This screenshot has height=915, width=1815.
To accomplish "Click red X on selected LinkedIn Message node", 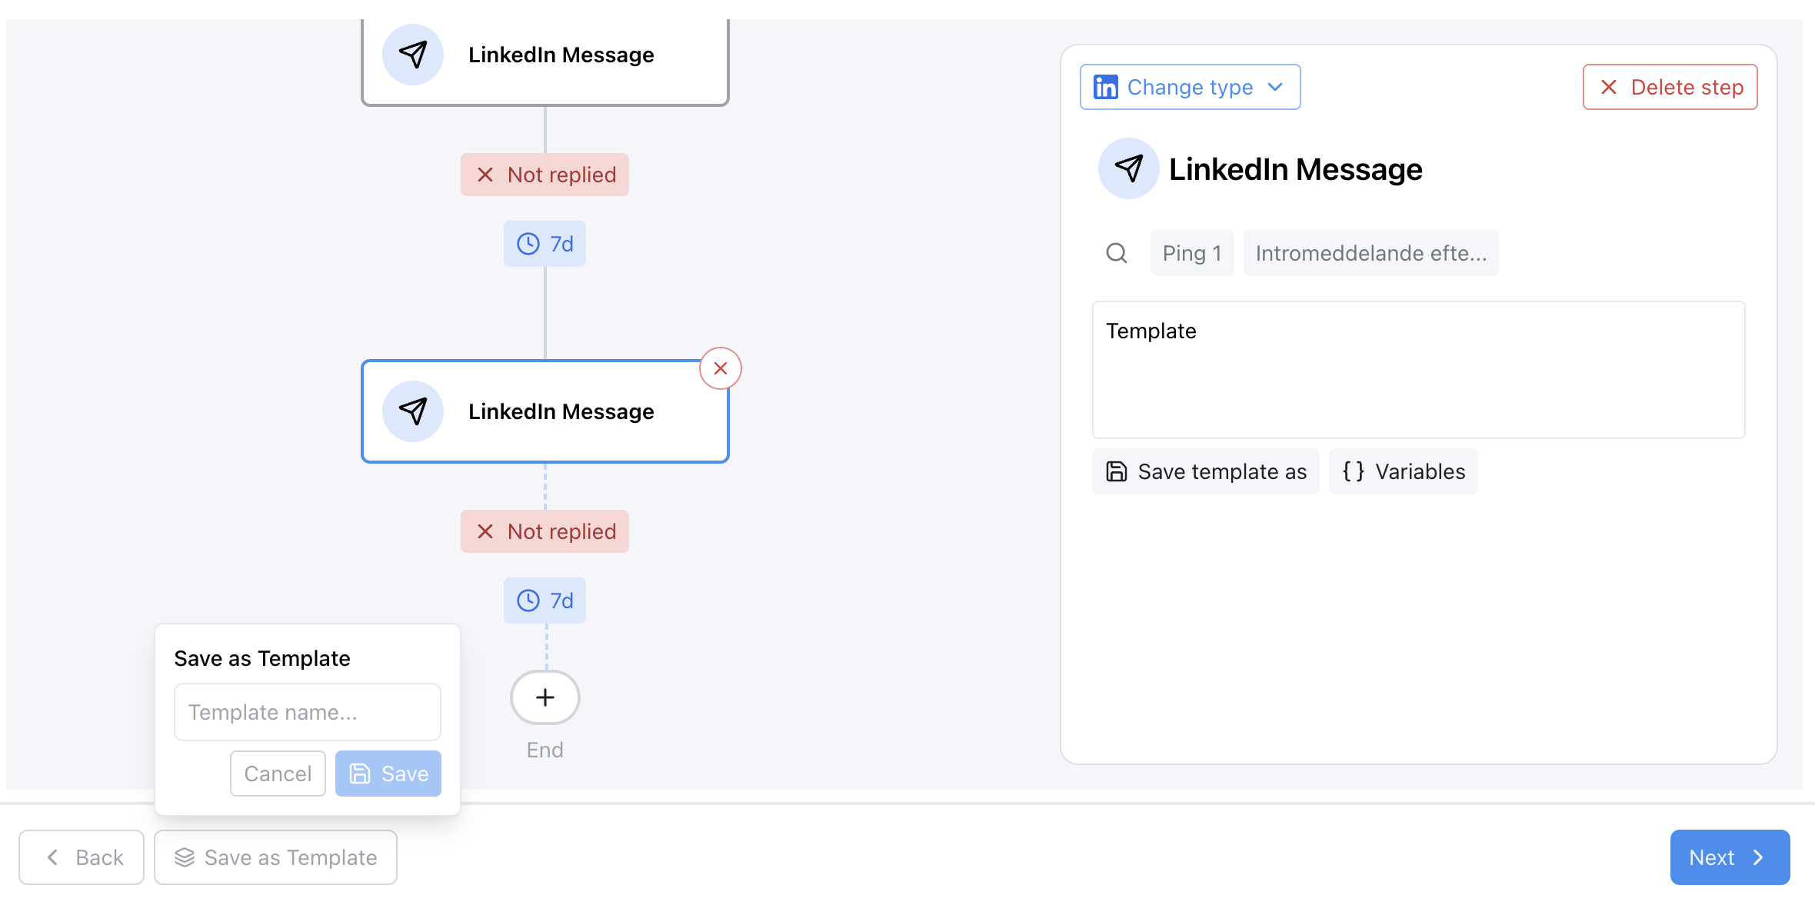I will 720,368.
